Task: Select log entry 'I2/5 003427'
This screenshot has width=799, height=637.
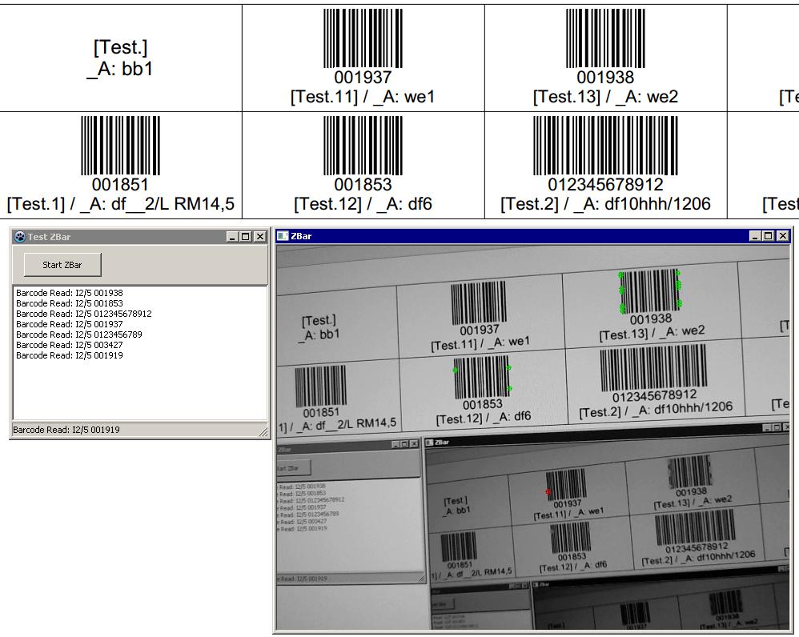Action: pyautogui.click(x=70, y=345)
